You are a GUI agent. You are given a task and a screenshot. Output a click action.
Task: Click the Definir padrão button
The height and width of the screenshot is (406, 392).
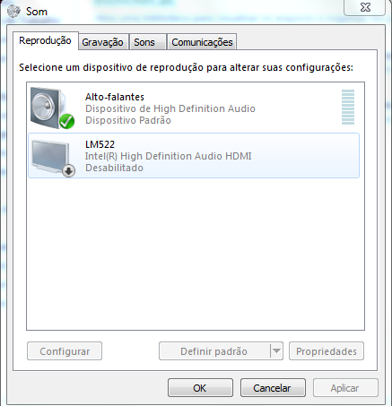pyautogui.click(x=214, y=351)
